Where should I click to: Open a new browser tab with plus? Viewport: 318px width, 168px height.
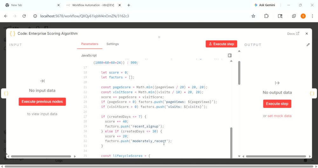[x=128, y=5]
